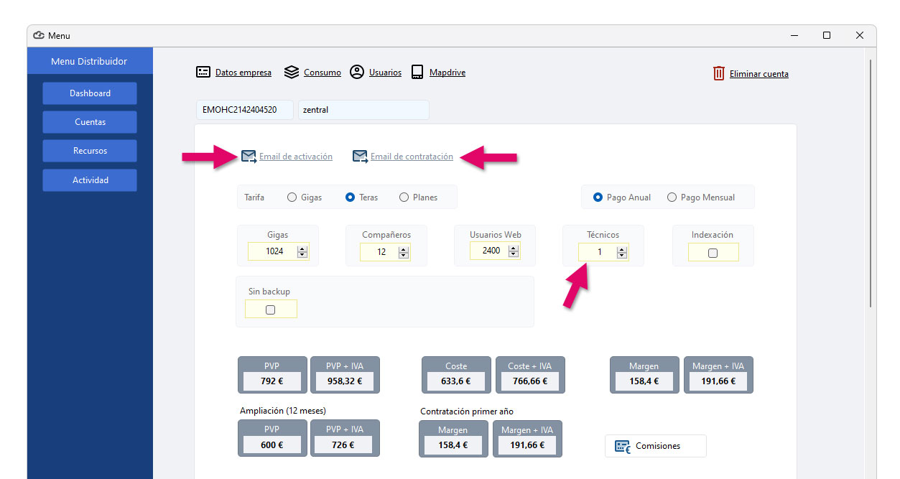
Task: Click the Ampliación PVP + IVA value 726 €
Action: coord(344,445)
